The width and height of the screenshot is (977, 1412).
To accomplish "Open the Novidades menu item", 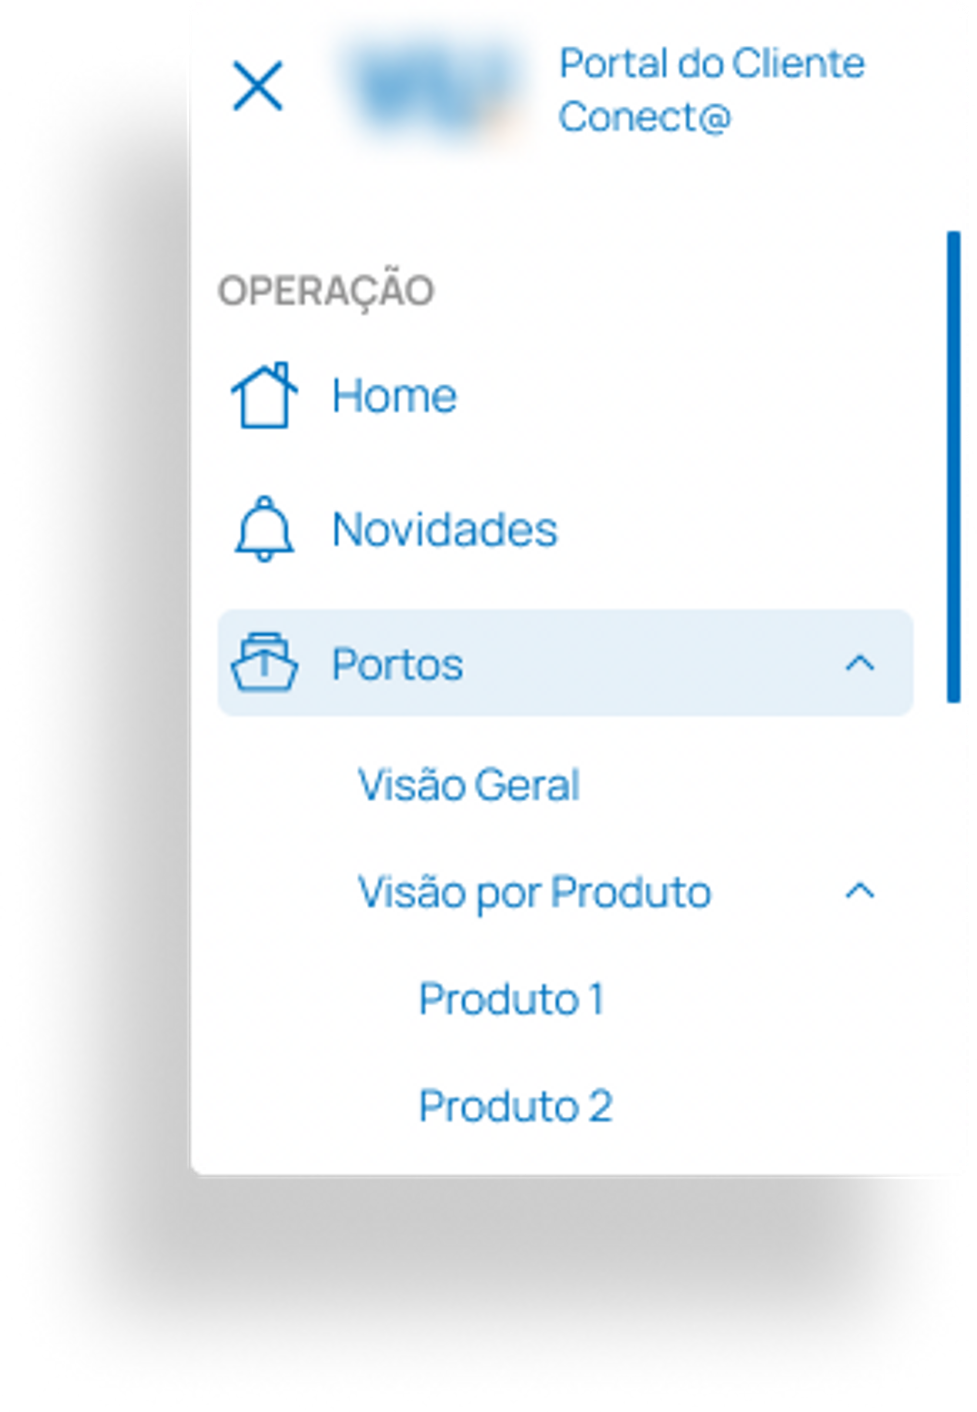I will point(445,529).
